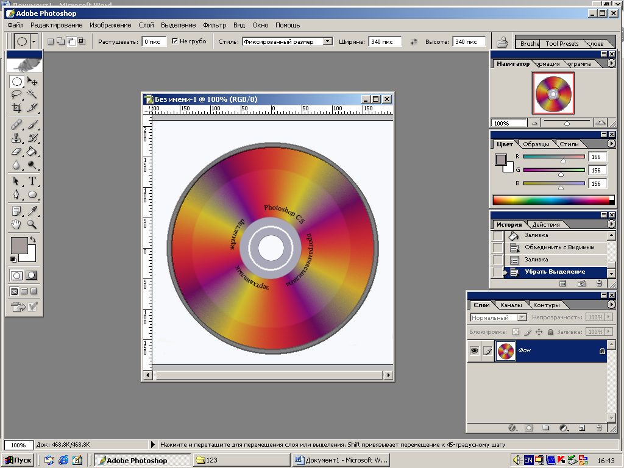Select the Eraser tool
624x468 pixels.
point(16,151)
